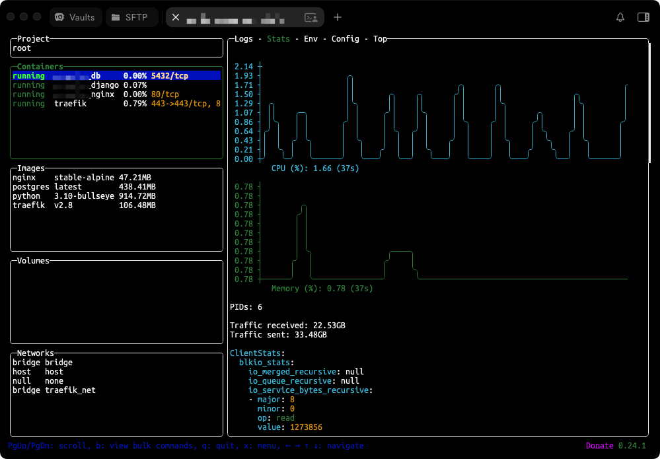Close the active terminal session tab

coord(176,17)
